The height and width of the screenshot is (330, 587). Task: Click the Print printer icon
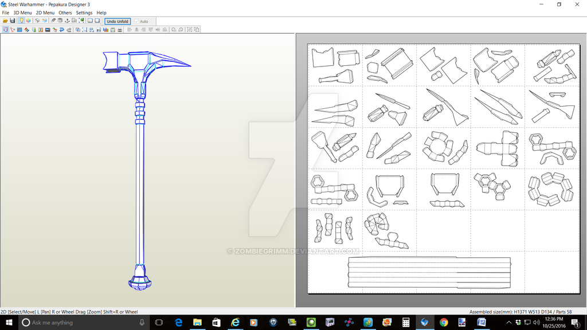[120, 30]
